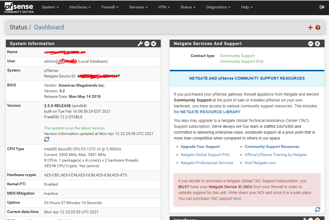Click the Uptime value 03 Hours 07 Minutes

(73, 203)
